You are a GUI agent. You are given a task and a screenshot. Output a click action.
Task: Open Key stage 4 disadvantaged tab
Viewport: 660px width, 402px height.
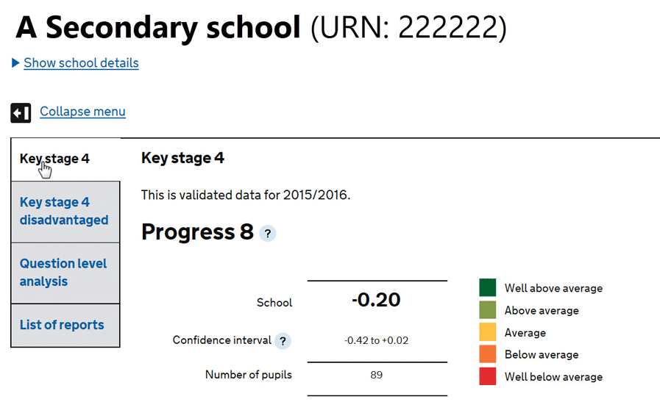click(65, 212)
